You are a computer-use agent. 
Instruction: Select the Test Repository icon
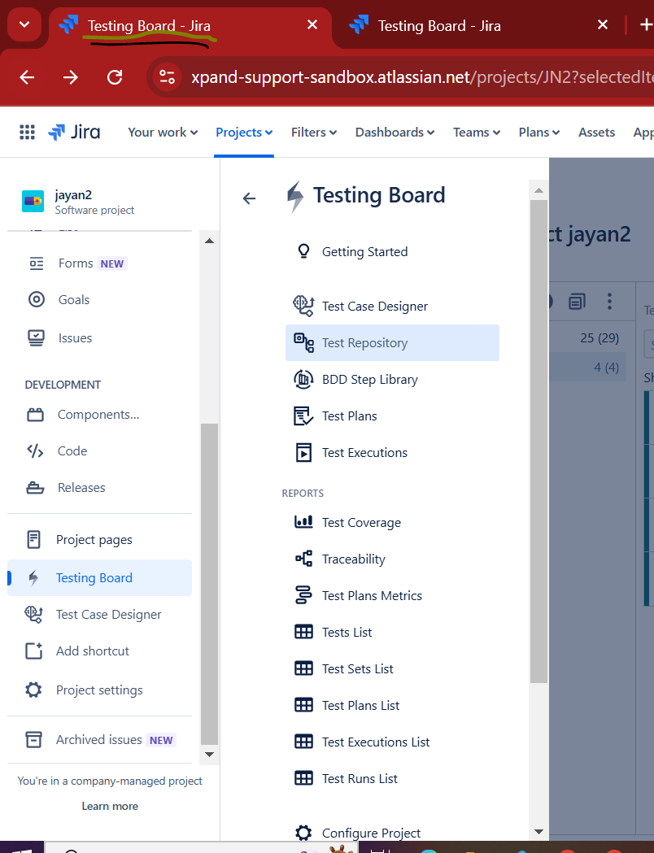pyautogui.click(x=303, y=342)
